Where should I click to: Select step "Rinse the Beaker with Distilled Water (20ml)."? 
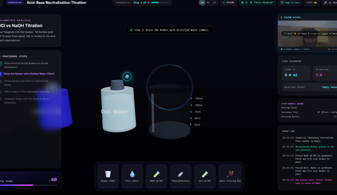29,74
